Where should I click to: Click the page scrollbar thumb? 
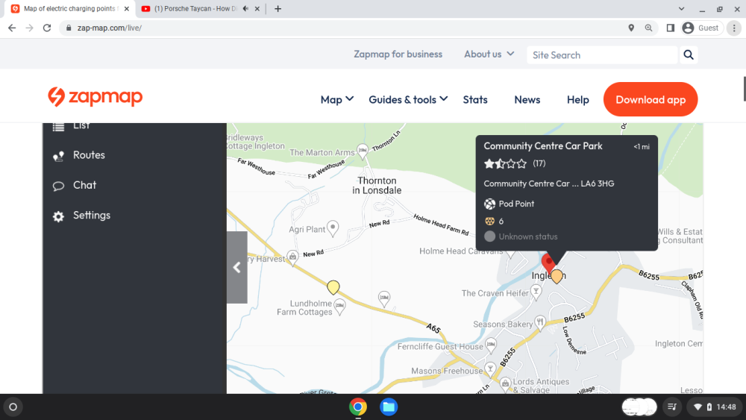744,89
